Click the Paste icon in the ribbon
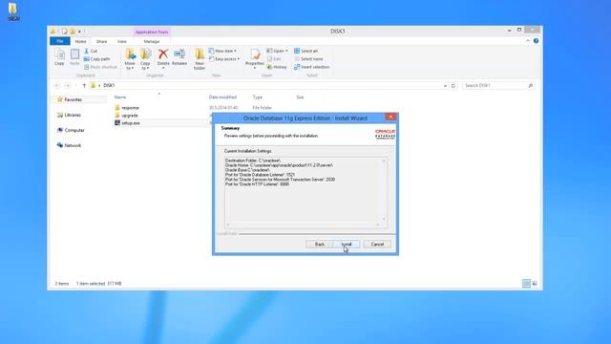This screenshot has height=344, width=611. [74, 57]
